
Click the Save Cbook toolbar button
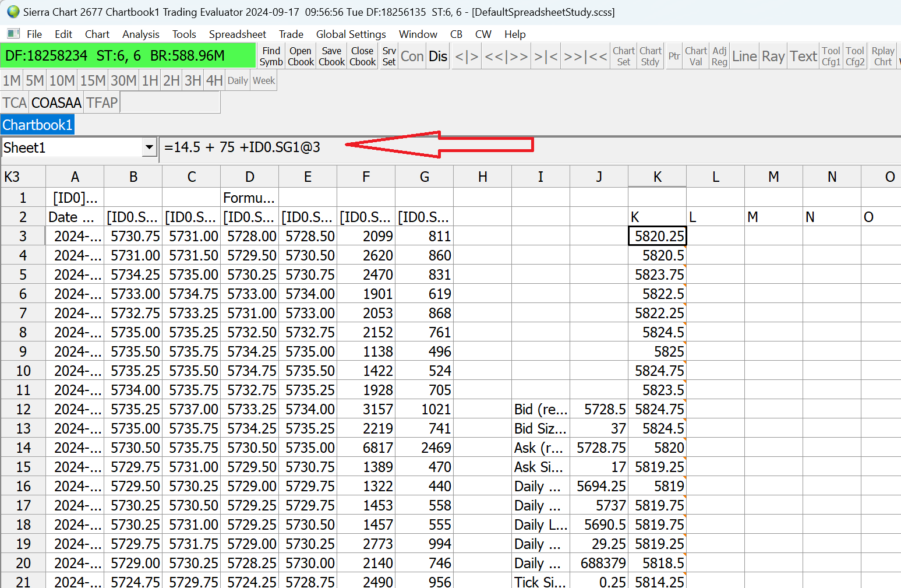click(331, 56)
